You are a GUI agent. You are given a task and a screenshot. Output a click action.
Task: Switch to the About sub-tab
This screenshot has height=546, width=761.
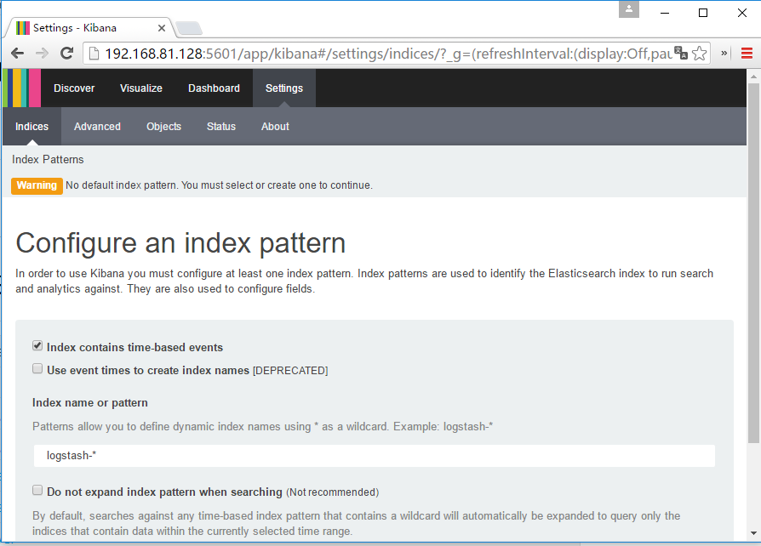tap(275, 127)
